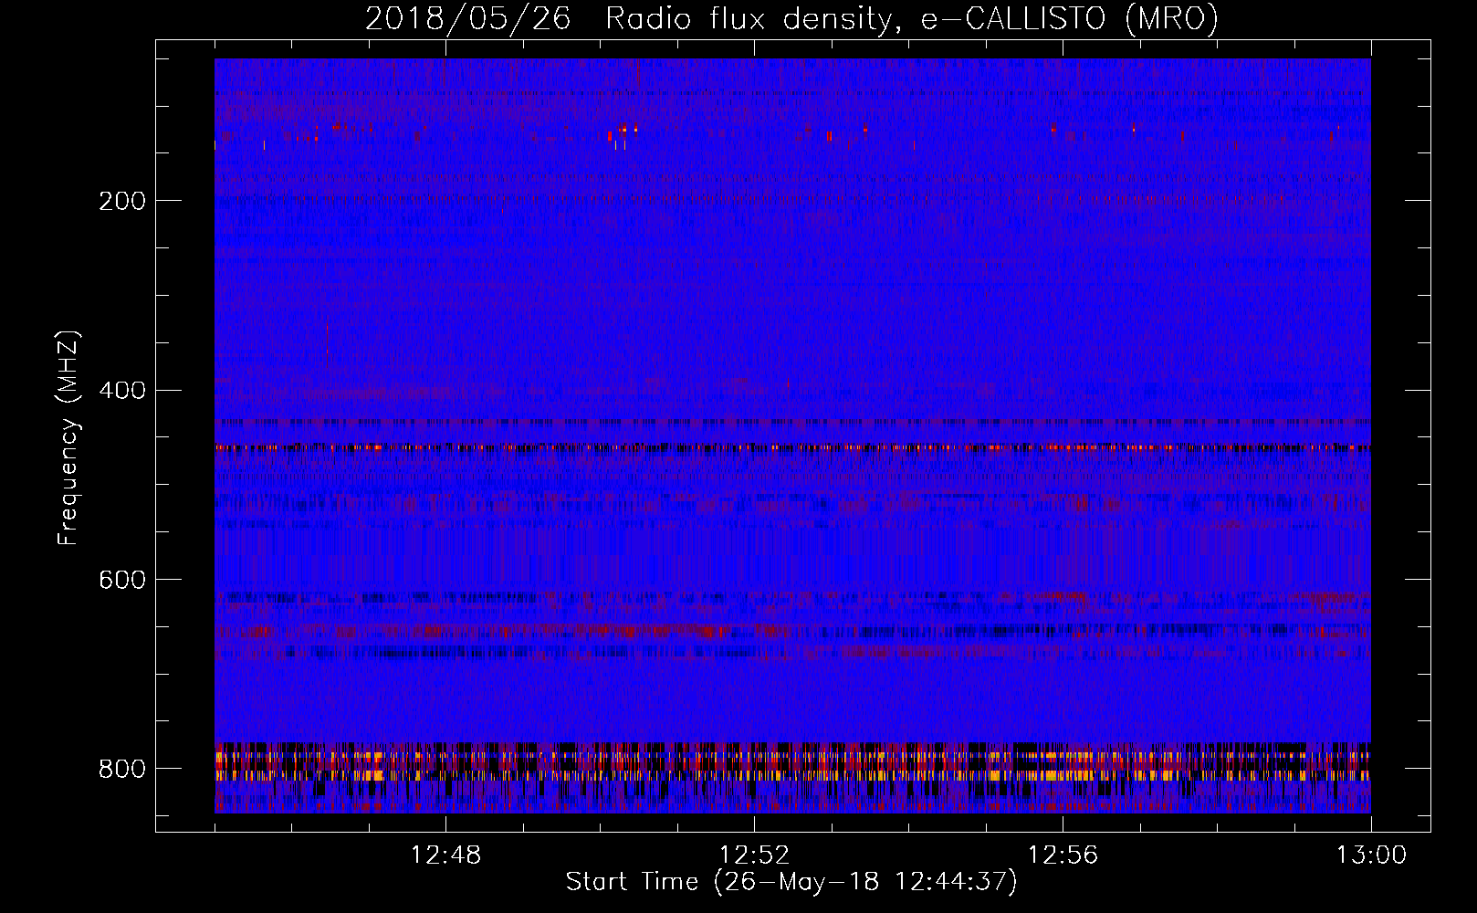Viewport: 1477px width, 913px height.
Task: Click the 400 frequency tick label
Action: click(122, 391)
